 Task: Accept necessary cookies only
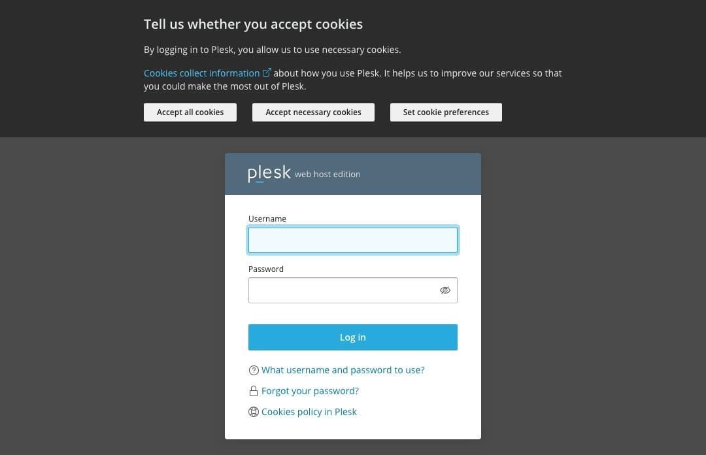pyautogui.click(x=313, y=112)
